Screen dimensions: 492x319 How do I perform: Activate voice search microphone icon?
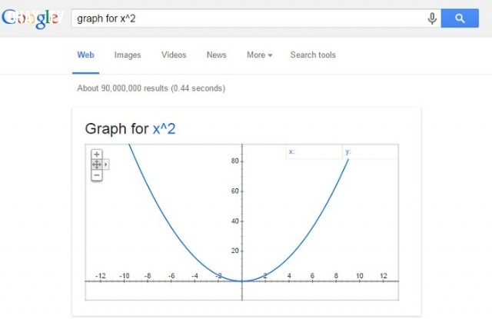point(432,18)
